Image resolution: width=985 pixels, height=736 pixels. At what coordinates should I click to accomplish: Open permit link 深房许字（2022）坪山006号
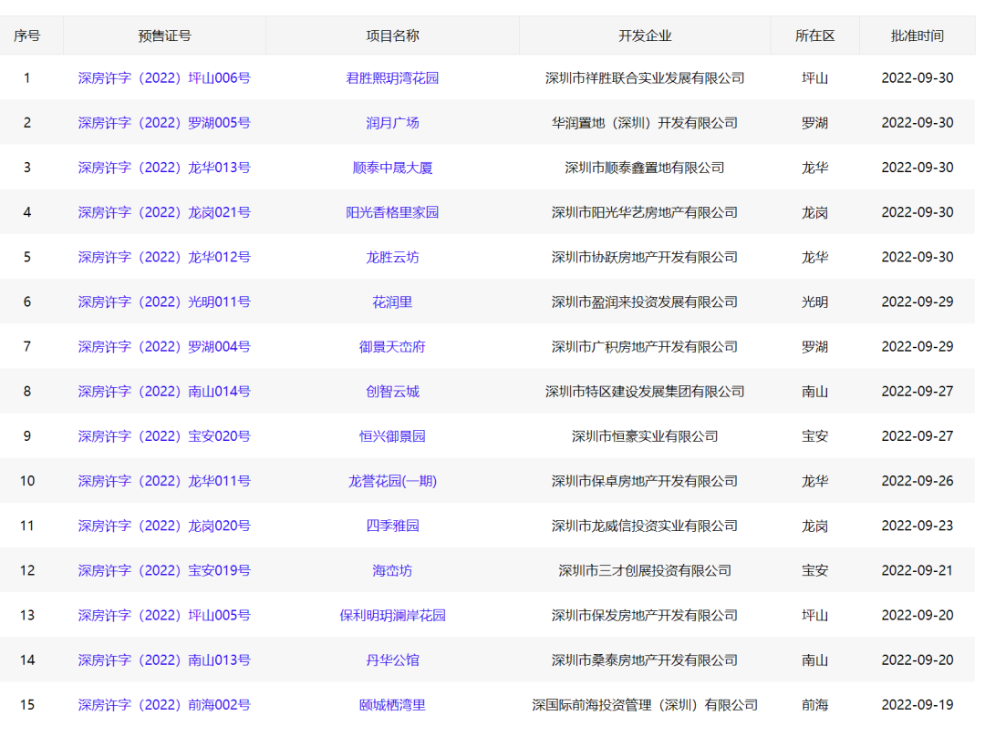[164, 77]
